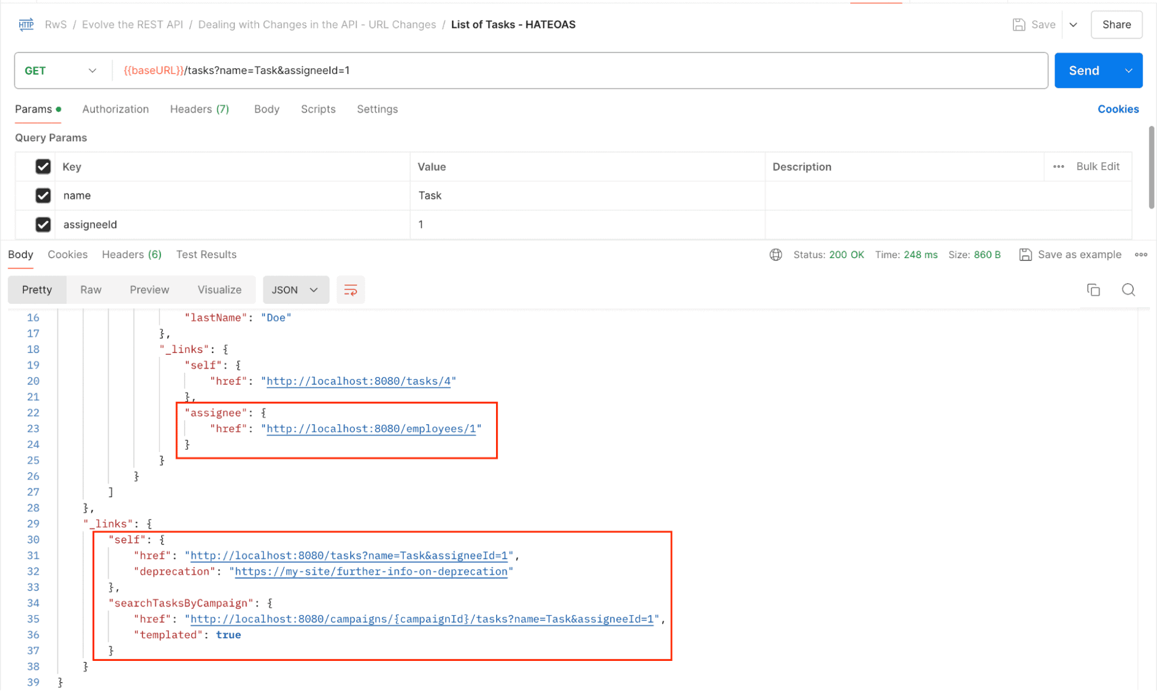
Task: Open response more options ellipsis
Action: click(1141, 255)
